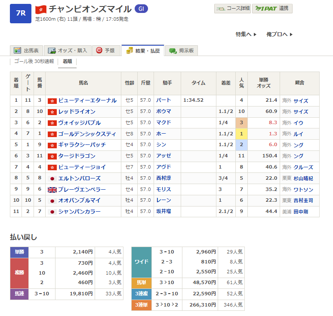Switch to ゴール後 30秒速報 tab

pyautogui.click(x=34, y=62)
